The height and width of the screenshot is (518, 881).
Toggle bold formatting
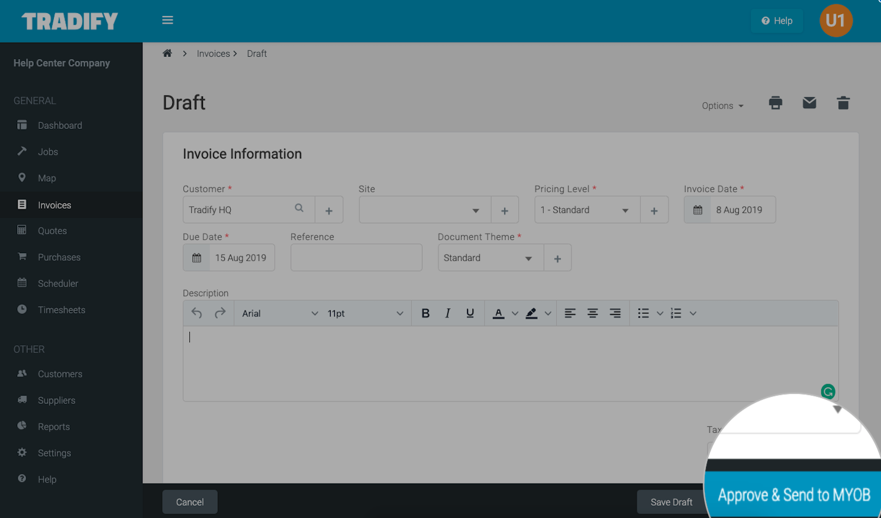click(x=425, y=313)
